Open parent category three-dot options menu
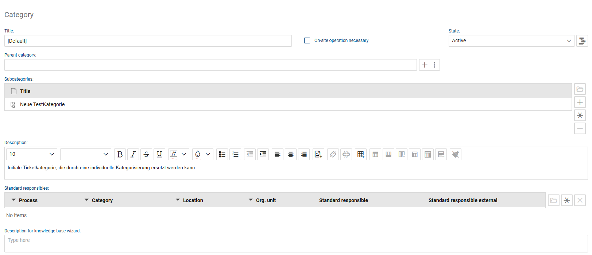This screenshot has width=592, height=255. click(434, 65)
